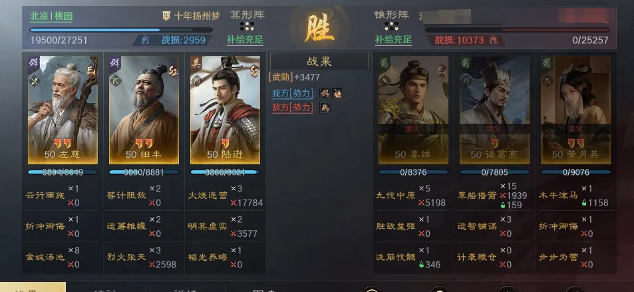Screen dimensions: 634x292
Task: Click the 吴 faction badge on 陆逊
Action: tap(196, 63)
